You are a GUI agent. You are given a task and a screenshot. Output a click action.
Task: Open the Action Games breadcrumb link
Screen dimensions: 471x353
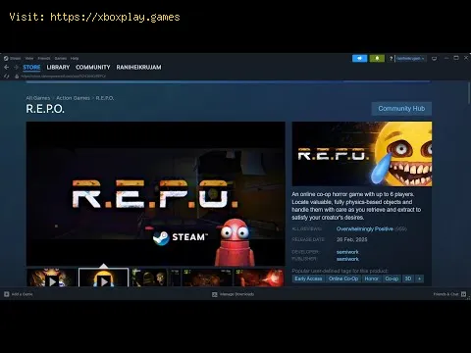pyautogui.click(x=73, y=98)
